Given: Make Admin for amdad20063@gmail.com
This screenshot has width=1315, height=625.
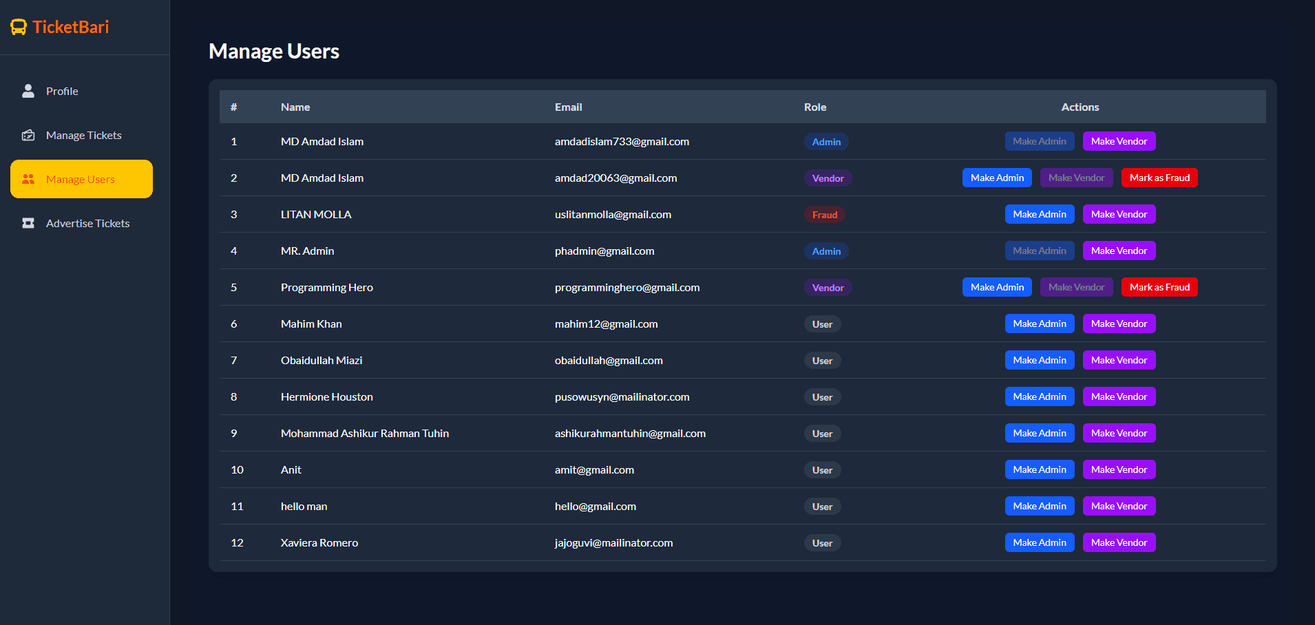Looking at the screenshot, I should [x=997, y=178].
